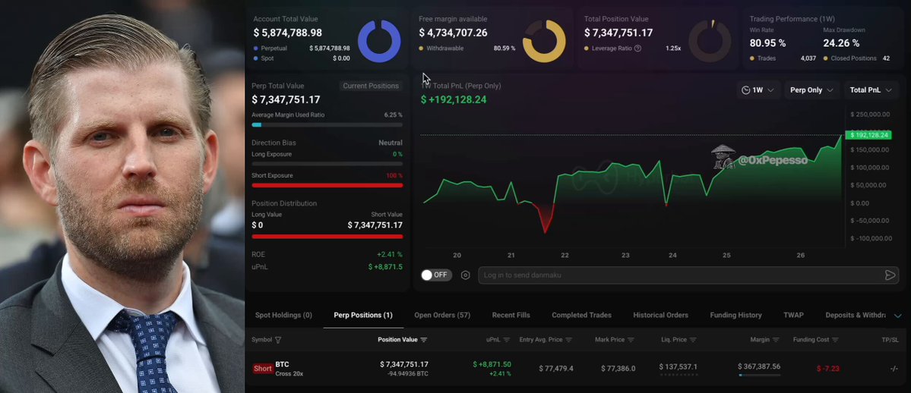
Task: Open danmaku settings gear icon
Action: [x=465, y=275]
